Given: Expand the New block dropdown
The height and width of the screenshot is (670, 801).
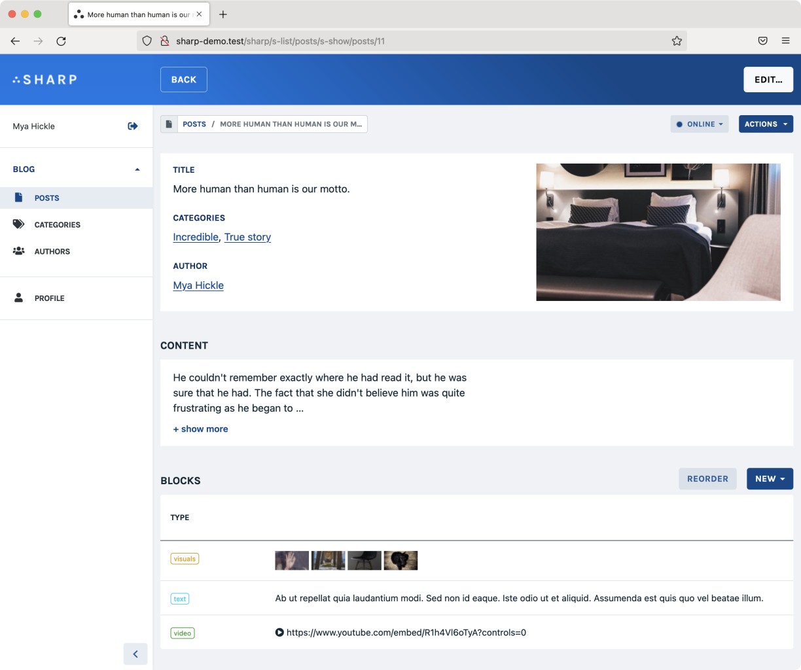Looking at the screenshot, I should [x=770, y=479].
